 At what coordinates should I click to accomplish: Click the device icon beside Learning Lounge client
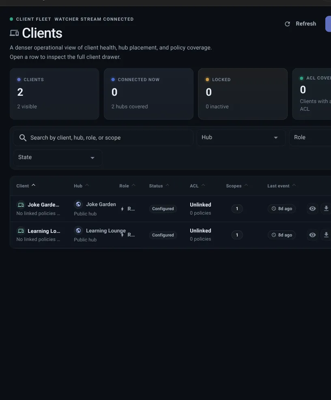(x=20, y=230)
